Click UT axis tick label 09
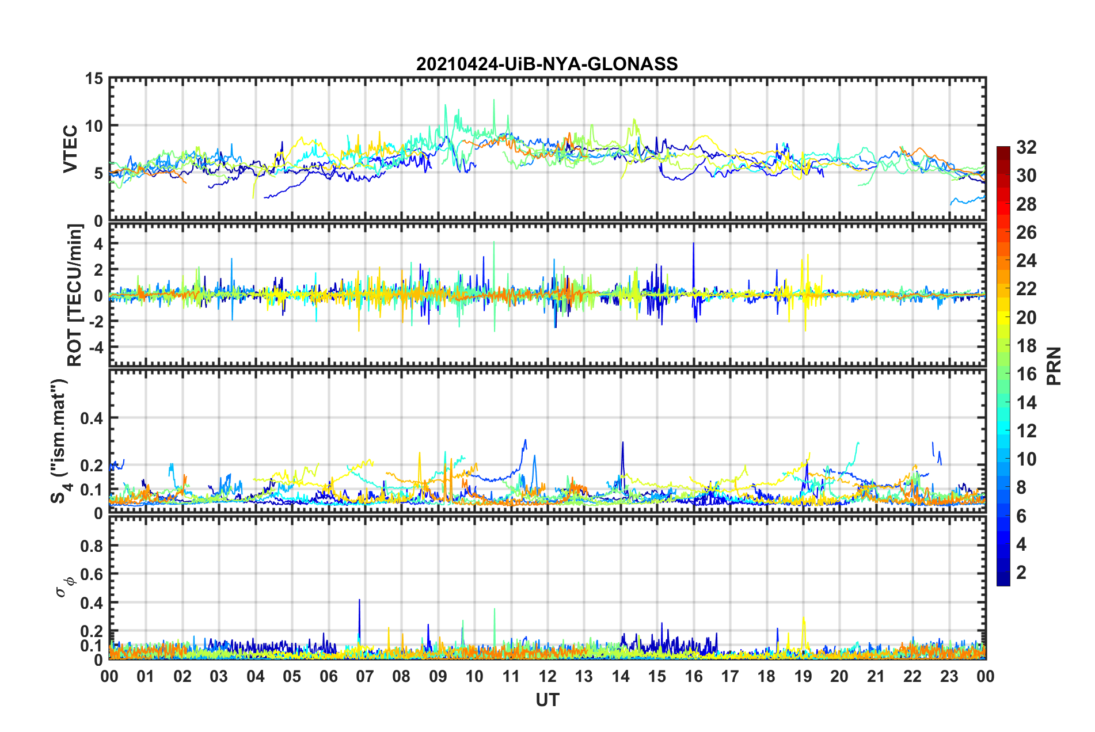This screenshot has height=732, width=1095. 438,676
